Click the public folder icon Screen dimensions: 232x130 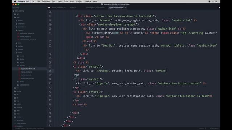[15, 104]
